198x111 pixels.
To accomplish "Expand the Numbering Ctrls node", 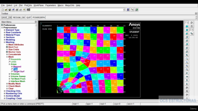I will (5, 93).
